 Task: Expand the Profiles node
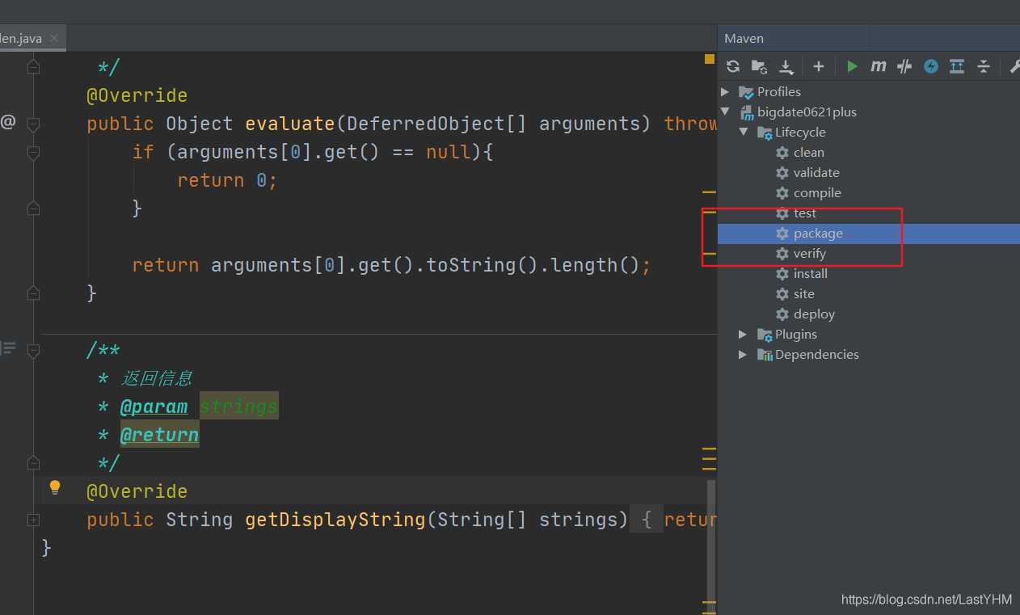pyautogui.click(x=725, y=91)
